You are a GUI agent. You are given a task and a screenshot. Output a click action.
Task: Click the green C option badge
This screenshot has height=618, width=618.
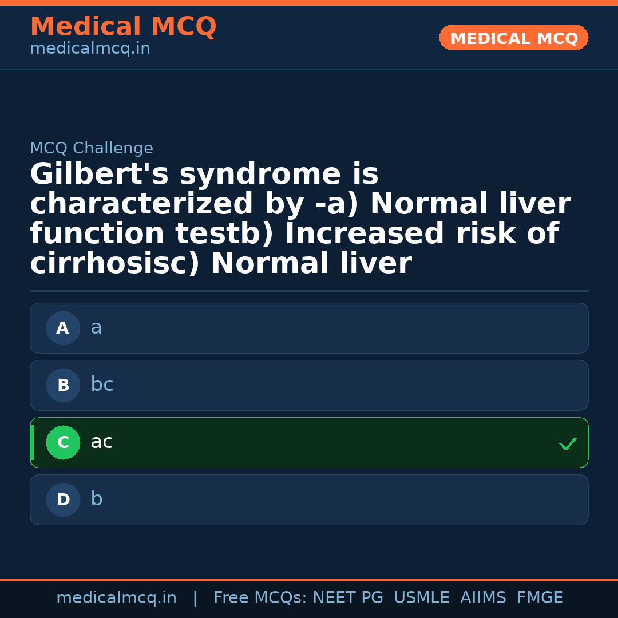(63, 442)
